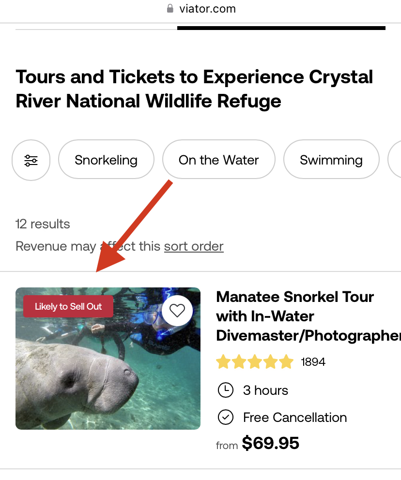The width and height of the screenshot is (401, 480).
Task: Click the clock duration icon
Action: coord(226,390)
